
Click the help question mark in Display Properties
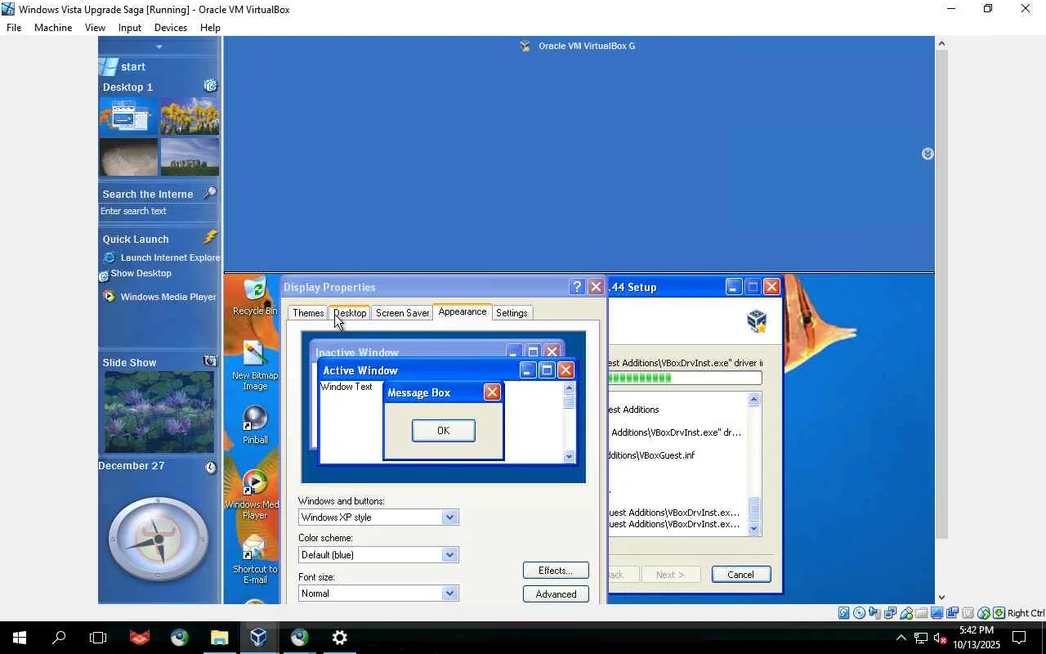(x=577, y=287)
